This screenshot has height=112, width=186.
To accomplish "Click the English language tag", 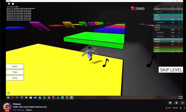I will pos(29,110).
